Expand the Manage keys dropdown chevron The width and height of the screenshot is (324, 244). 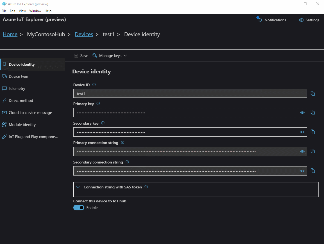pos(125,56)
